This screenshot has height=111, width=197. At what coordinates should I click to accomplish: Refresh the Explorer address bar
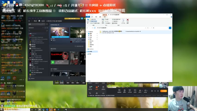pyautogui.click(x=148, y=28)
